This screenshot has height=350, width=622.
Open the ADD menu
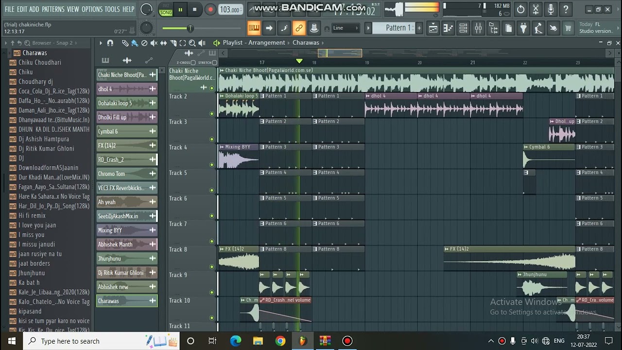tap(34, 9)
